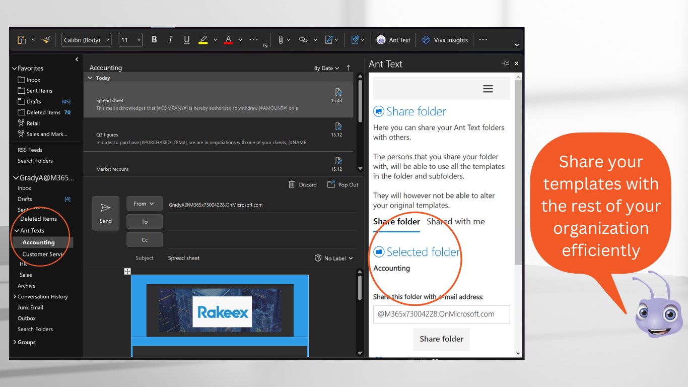Click the template icon on Spread sheet message
Image resolution: width=688 pixels, height=387 pixels.
(338, 92)
